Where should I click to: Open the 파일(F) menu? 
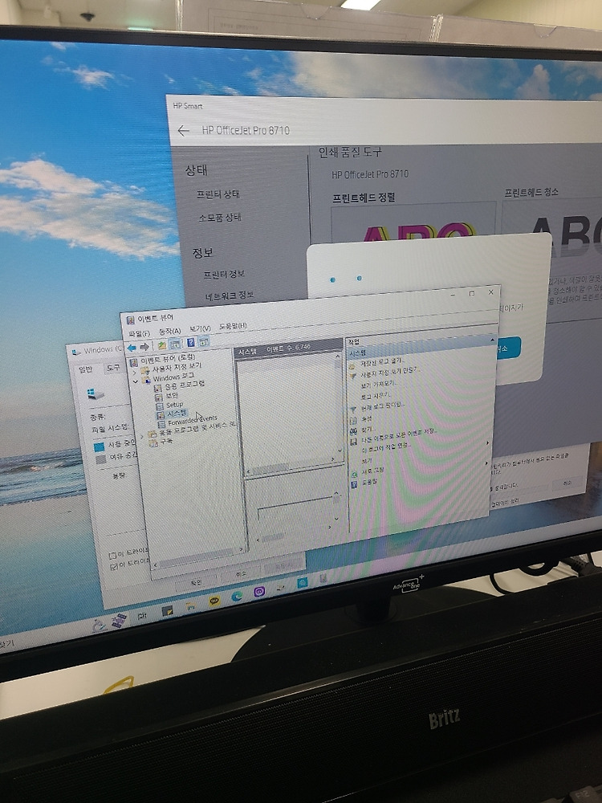pos(139,334)
